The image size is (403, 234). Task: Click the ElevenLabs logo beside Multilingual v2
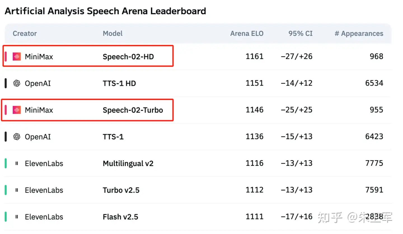pyautogui.click(x=17, y=163)
